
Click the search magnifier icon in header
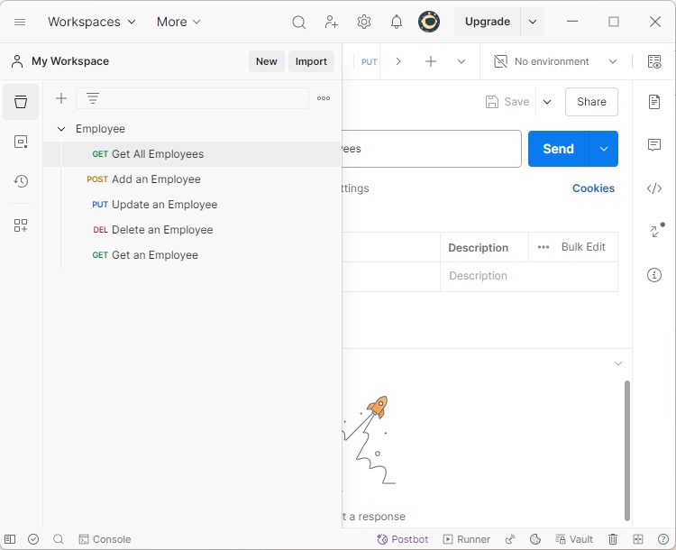(x=299, y=22)
